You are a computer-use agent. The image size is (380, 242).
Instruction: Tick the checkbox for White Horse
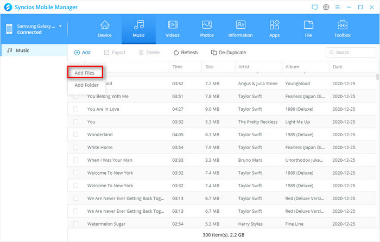tap(76, 147)
